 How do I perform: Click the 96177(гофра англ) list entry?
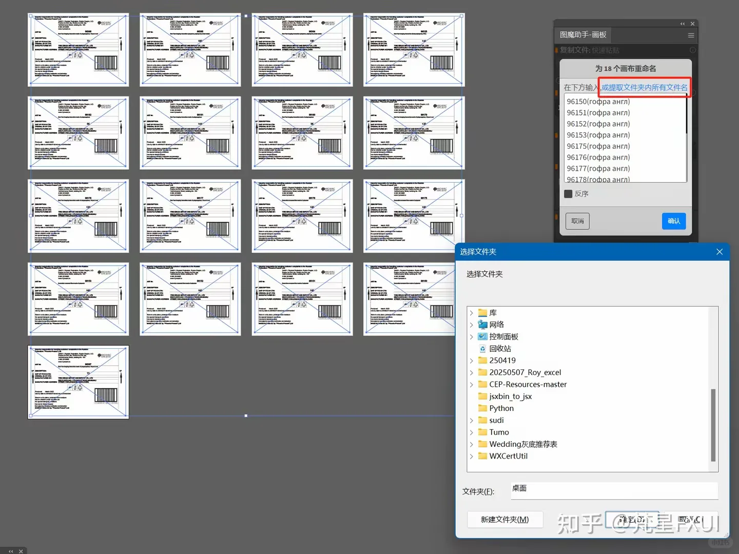pyautogui.click(x=598, y=169)
